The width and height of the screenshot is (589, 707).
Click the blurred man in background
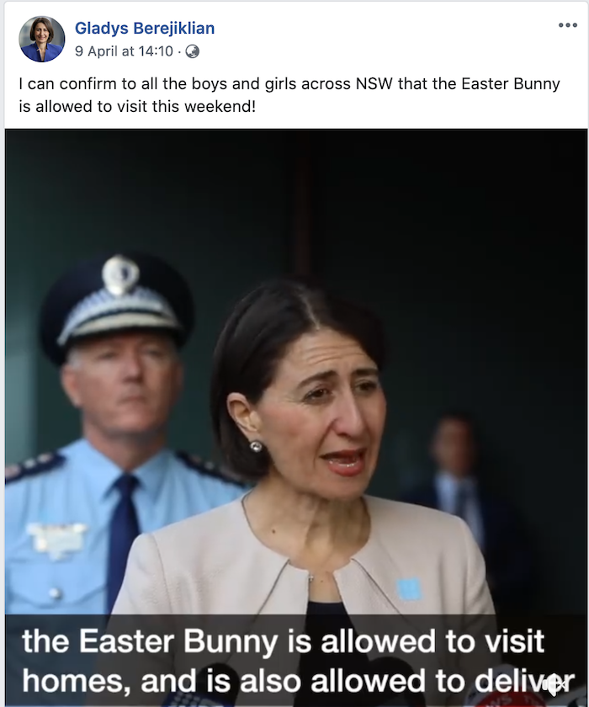[455, 482]
